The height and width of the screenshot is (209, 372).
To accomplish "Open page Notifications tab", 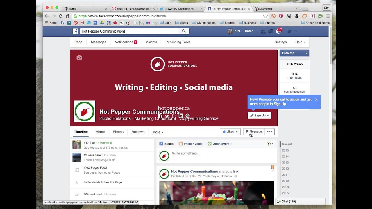I will (126, 42).
